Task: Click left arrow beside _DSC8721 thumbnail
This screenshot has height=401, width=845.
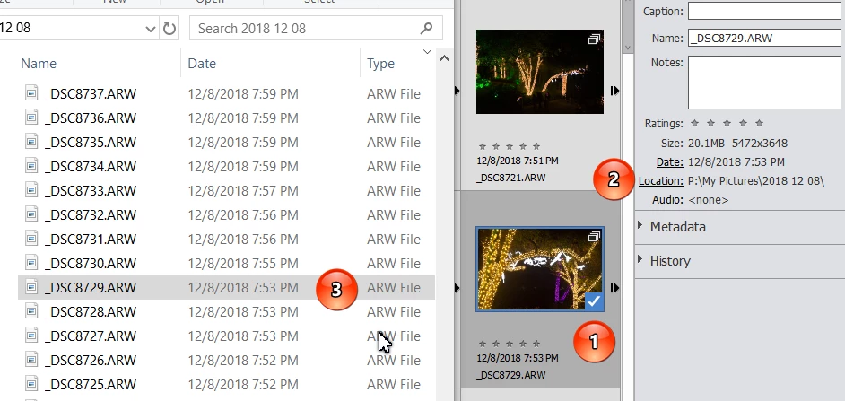Action: (x=457, y=91)
